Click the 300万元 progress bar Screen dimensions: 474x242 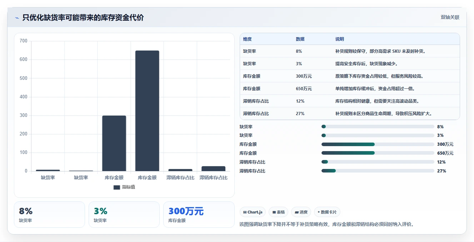[x=378, y=144]
